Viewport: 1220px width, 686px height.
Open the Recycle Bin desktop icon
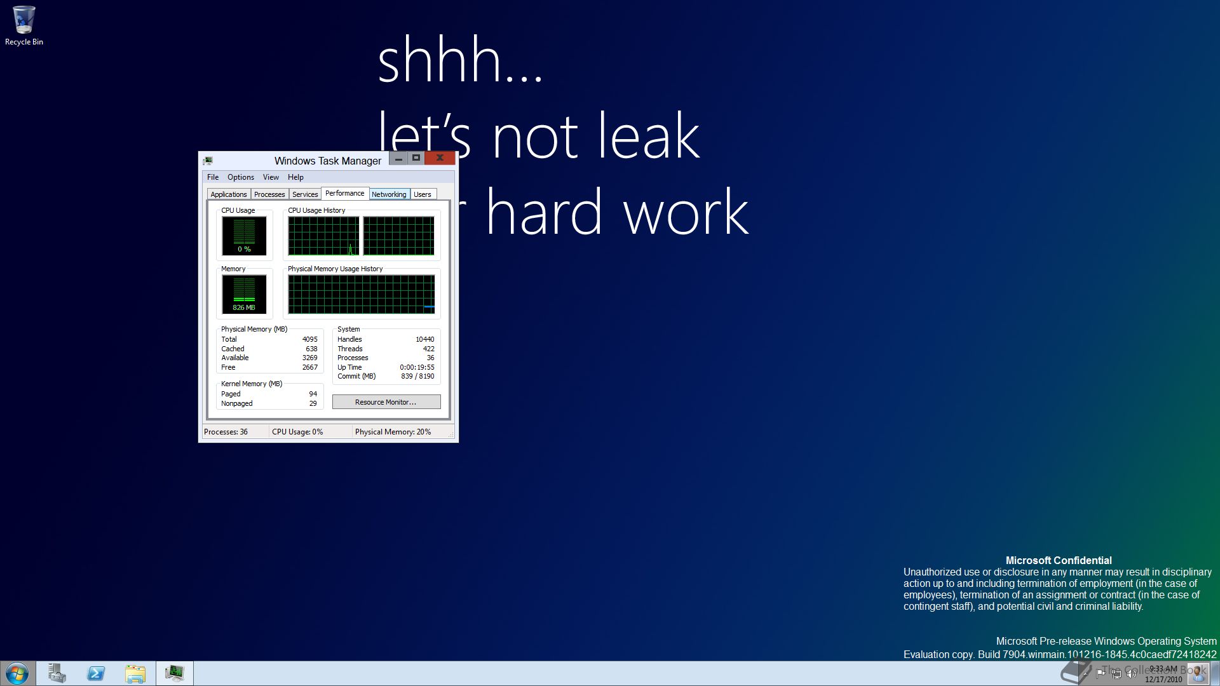click(24, 26)
